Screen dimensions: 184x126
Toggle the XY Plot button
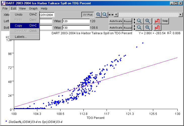point(88,15)
